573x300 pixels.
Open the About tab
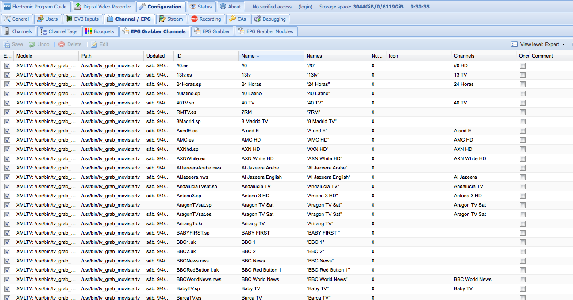click(231, 7)
